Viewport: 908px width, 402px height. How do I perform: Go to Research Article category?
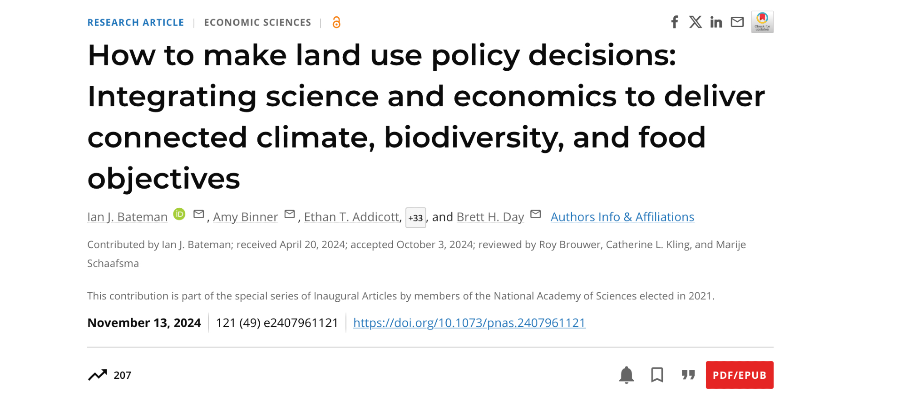pyautogui.click(x=136, y=22)
